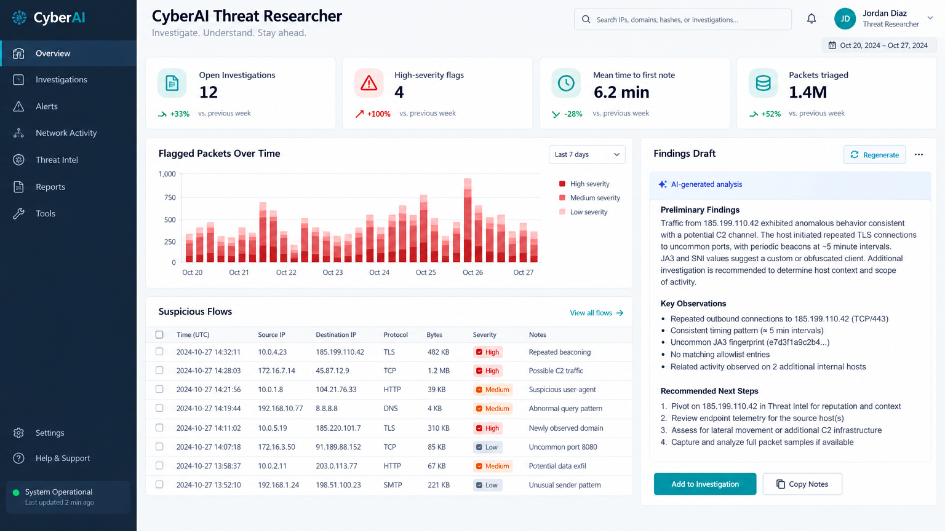The height and width of the screenshot is (531, 945).
Task: Tick the 192.168.10.77 DNS flow checkbox
Action: (x=159, y=408)
